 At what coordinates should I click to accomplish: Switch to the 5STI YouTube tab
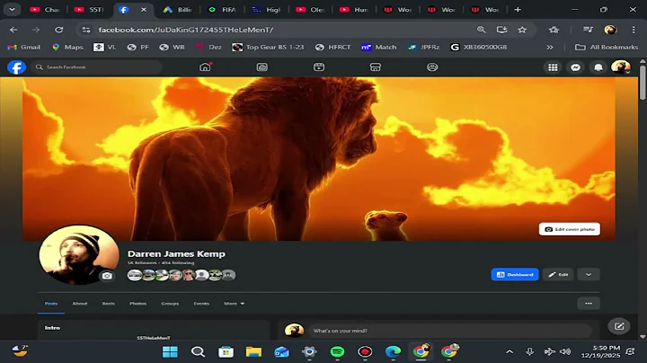point(89,10)
